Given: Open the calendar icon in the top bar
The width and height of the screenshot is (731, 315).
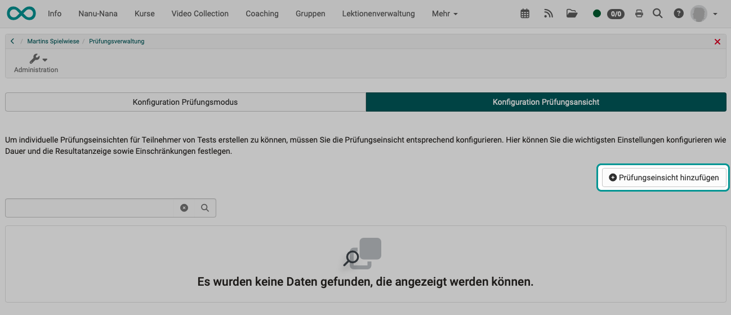Looking at the screenshot, I should pyautogui.click(x=525, y=14).
